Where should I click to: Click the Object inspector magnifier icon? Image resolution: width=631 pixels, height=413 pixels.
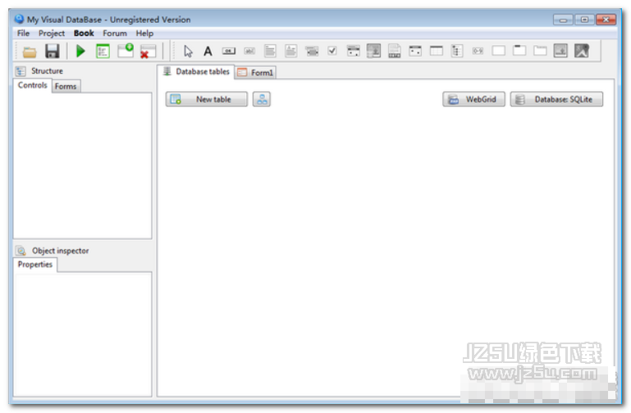coord(21,251)
